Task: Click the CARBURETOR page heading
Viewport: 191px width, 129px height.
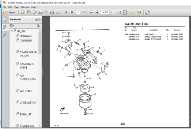Action: (x=137, y=24)
